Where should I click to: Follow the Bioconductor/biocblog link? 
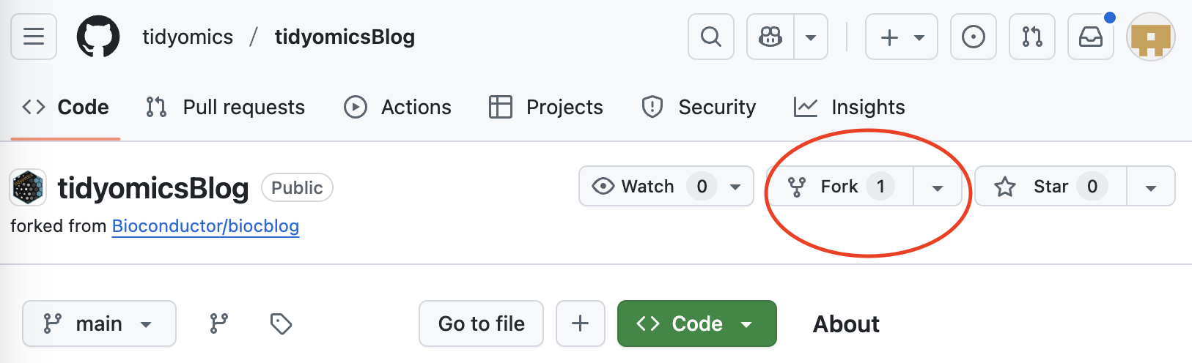click(x=205, y=226)
